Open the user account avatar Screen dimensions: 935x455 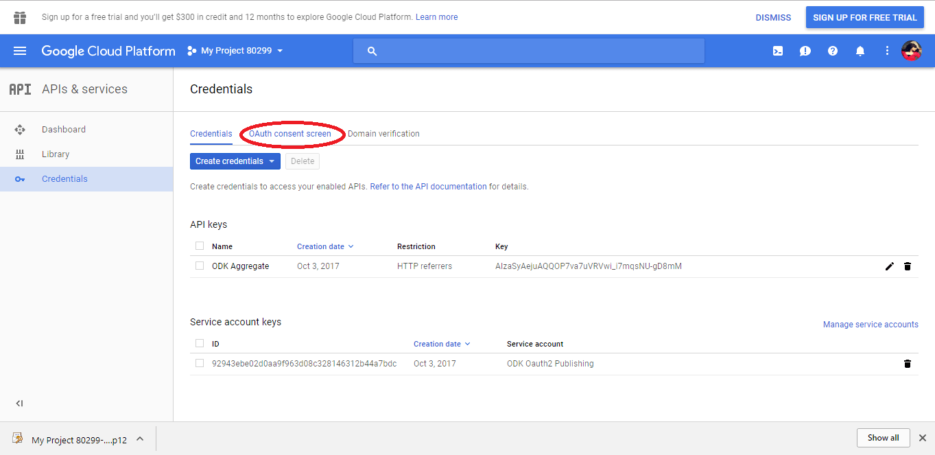[x=911, y=51]
